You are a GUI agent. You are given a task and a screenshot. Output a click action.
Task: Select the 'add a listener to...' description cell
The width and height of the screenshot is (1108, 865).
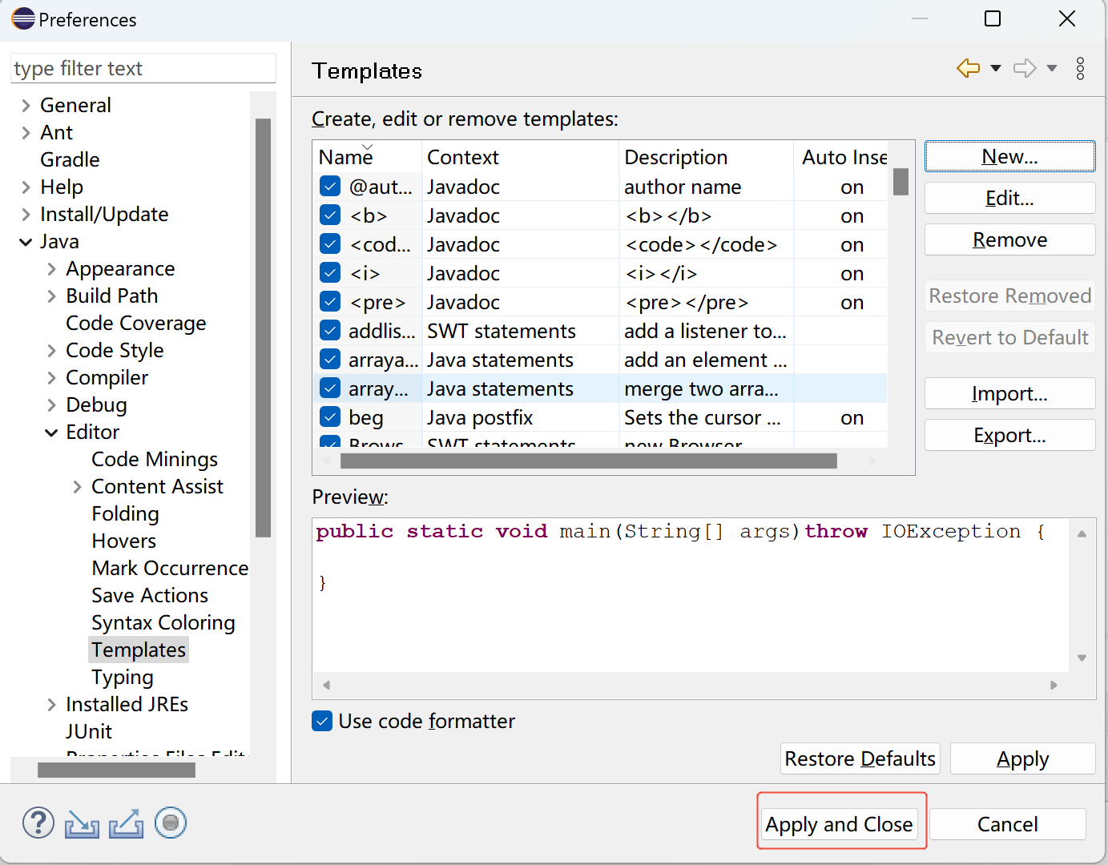(x=705, y=331)
